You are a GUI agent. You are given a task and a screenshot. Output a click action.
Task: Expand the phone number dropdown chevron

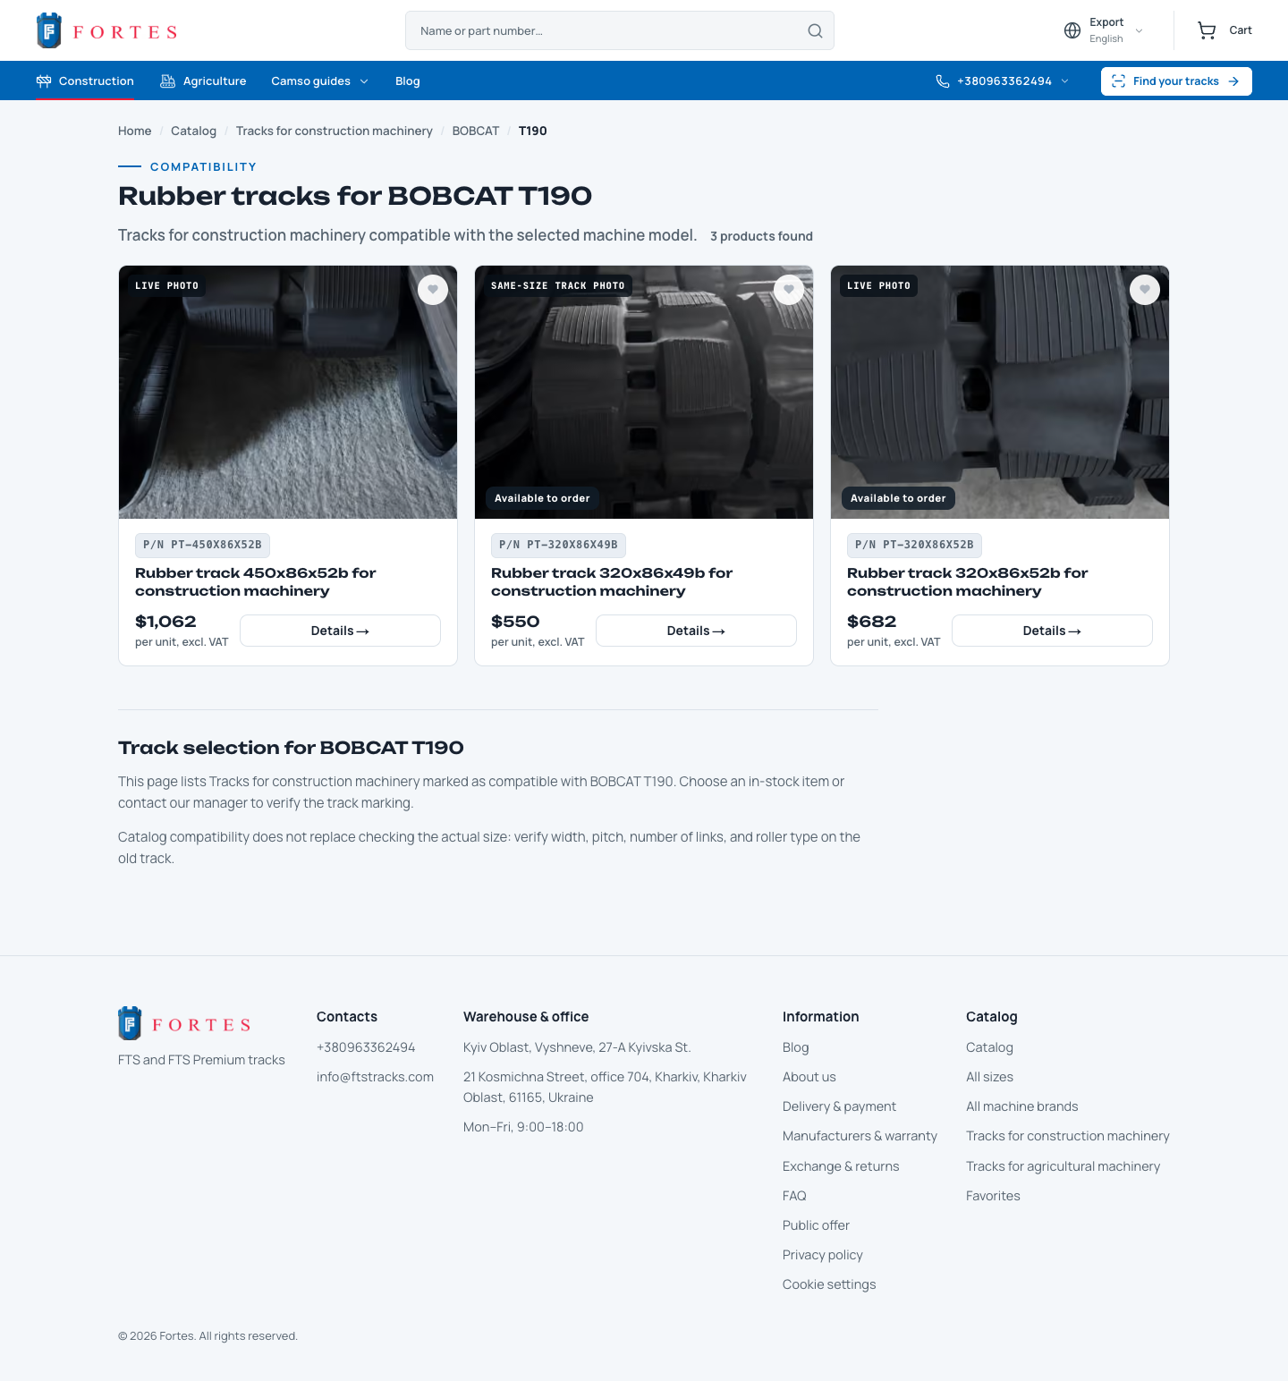click(1065, 81)
